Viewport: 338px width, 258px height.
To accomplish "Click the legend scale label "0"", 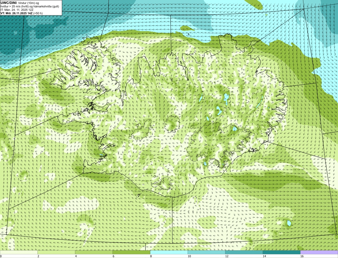I will [1, 256].
